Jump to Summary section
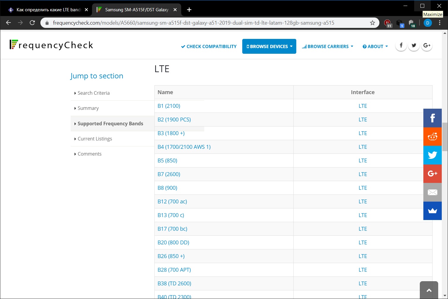Screen dimensions: 448x299 (88, 108)
